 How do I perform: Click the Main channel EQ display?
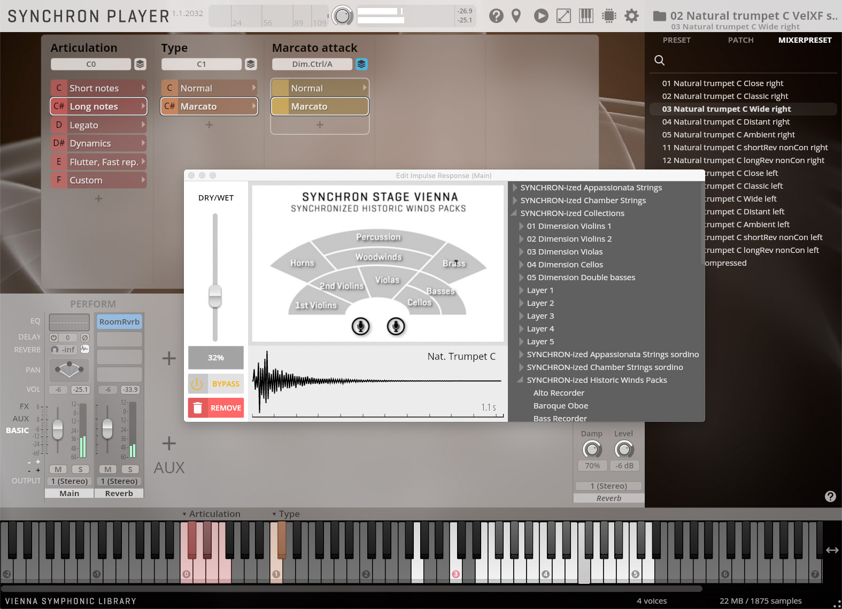[x=69, y=322]
